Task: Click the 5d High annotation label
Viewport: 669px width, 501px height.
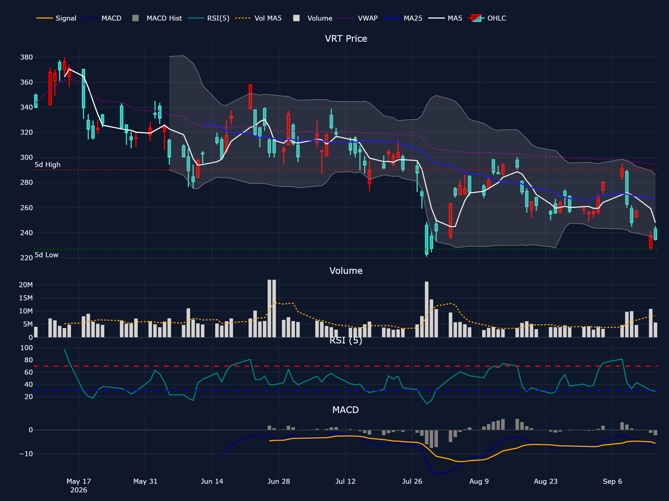Action: tap(47, 164)
